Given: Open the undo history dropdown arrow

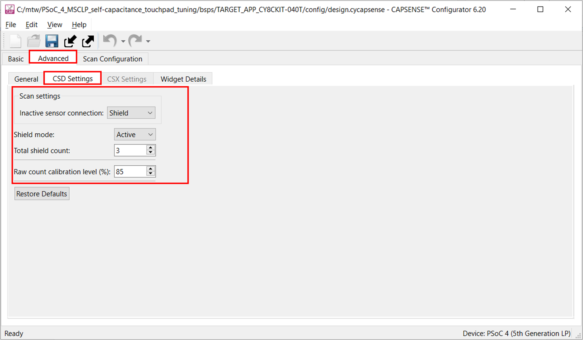Looking at the screenshot, I should [123, 41].
